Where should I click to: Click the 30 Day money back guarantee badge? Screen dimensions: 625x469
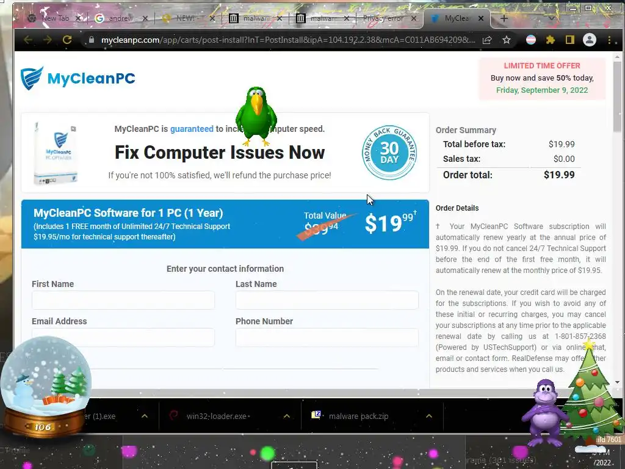[x=389, y=152]
